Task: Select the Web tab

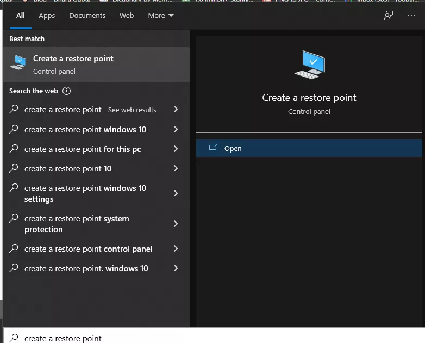Action: coord(127,16)
